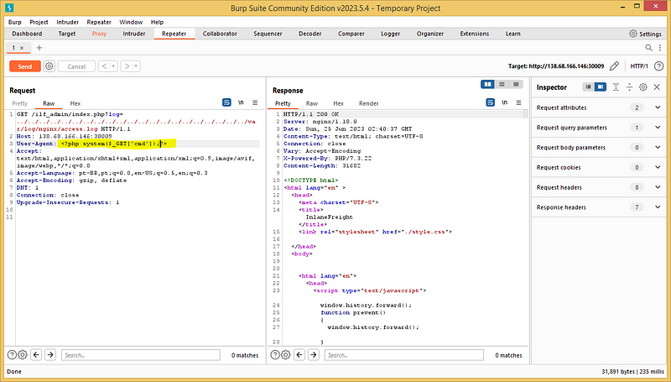The image size is (671, 382).
Task: Switch Inspector to two column layout
Action: pyautogui.click(x=601, y=87)
